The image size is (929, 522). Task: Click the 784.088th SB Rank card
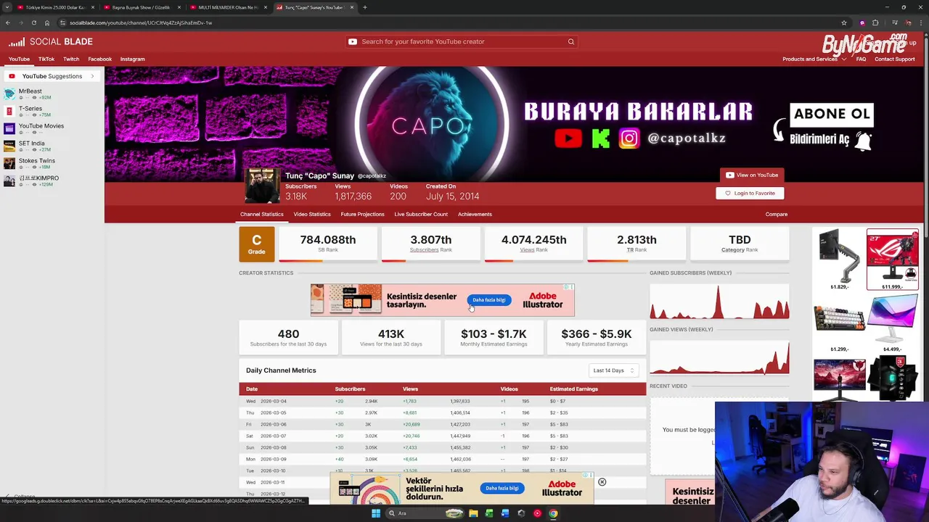coord(328,244)
